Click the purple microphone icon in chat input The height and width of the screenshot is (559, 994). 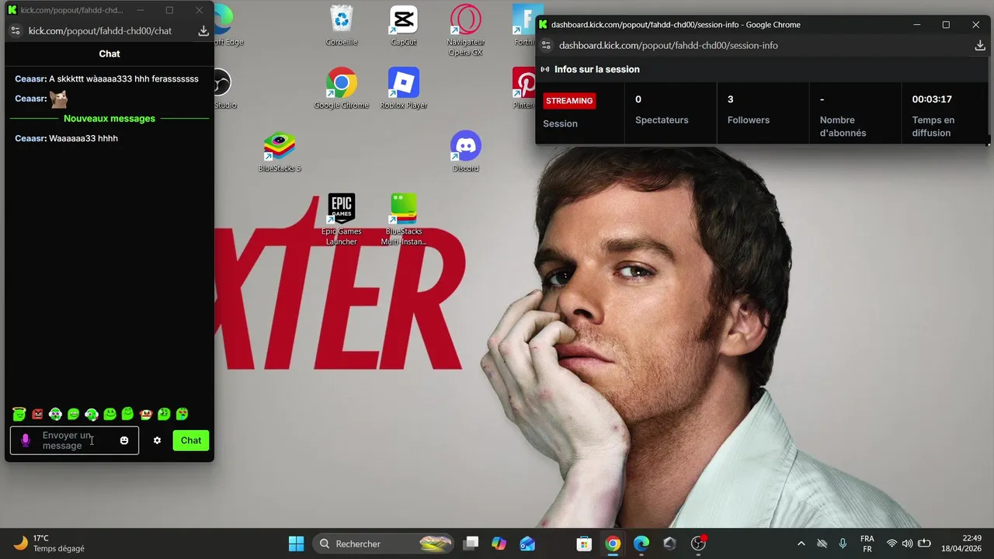pyautogui.click(x=25, y=440)
